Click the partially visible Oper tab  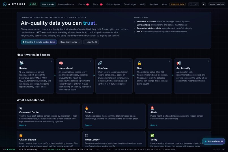tap(164, 4)
